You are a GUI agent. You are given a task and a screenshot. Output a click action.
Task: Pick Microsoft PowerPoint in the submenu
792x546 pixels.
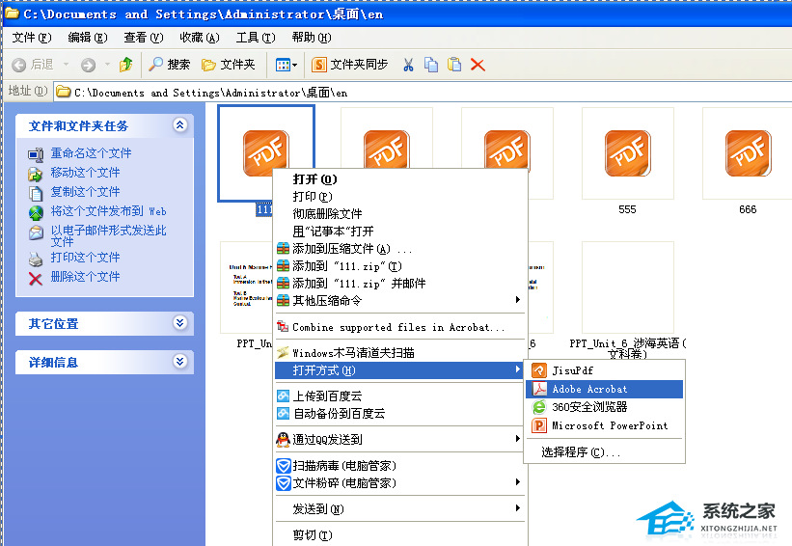pyautogui.click(x=609, y=425)
